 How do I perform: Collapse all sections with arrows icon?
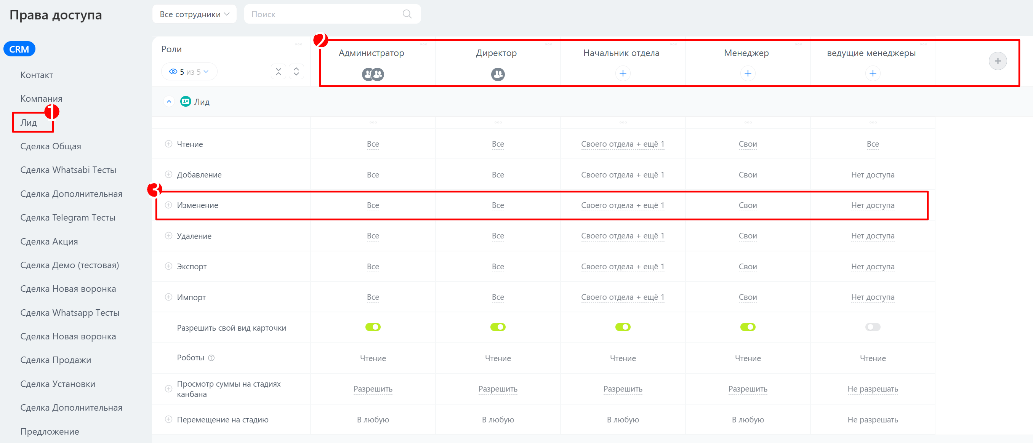[x=278, y=72]
